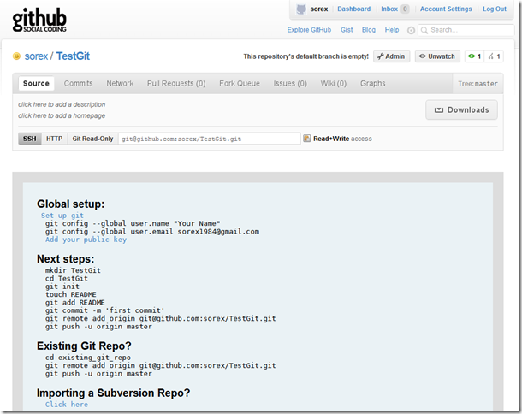Click the sorex user avatar icon
The height and width of the screenshot is (414, 522).
pos(301,9)
